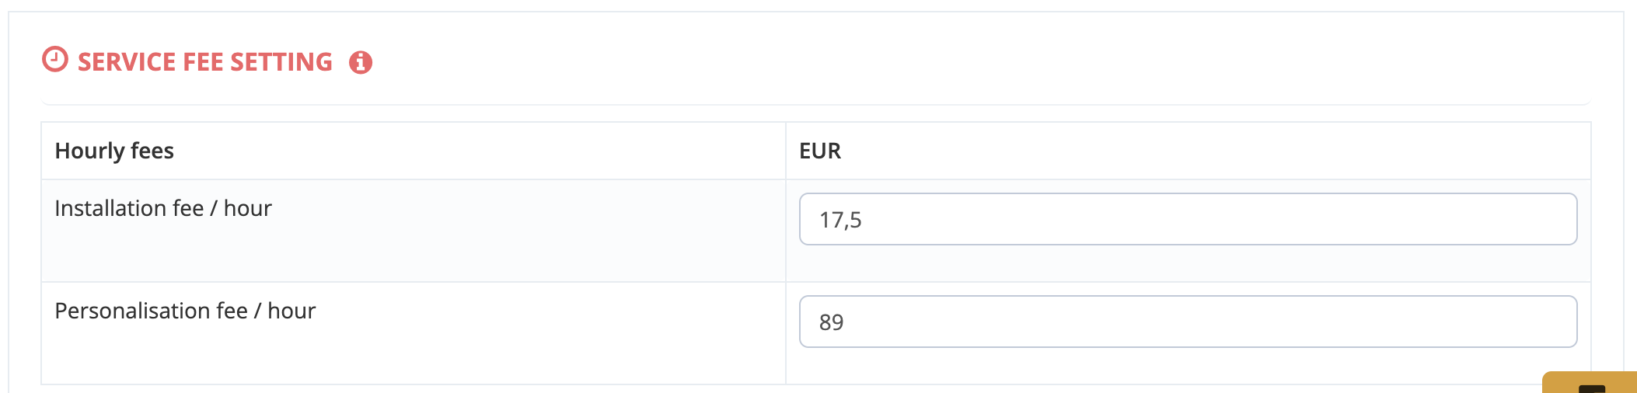Click the word fees in the table header

152,151
